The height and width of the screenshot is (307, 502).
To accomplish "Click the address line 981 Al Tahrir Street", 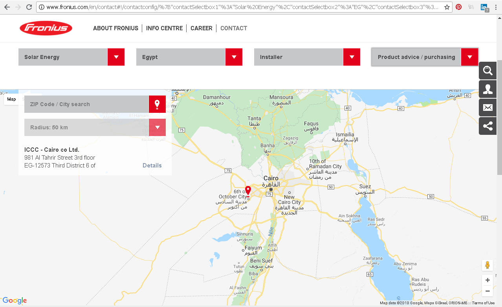I will tap(60, 158).
